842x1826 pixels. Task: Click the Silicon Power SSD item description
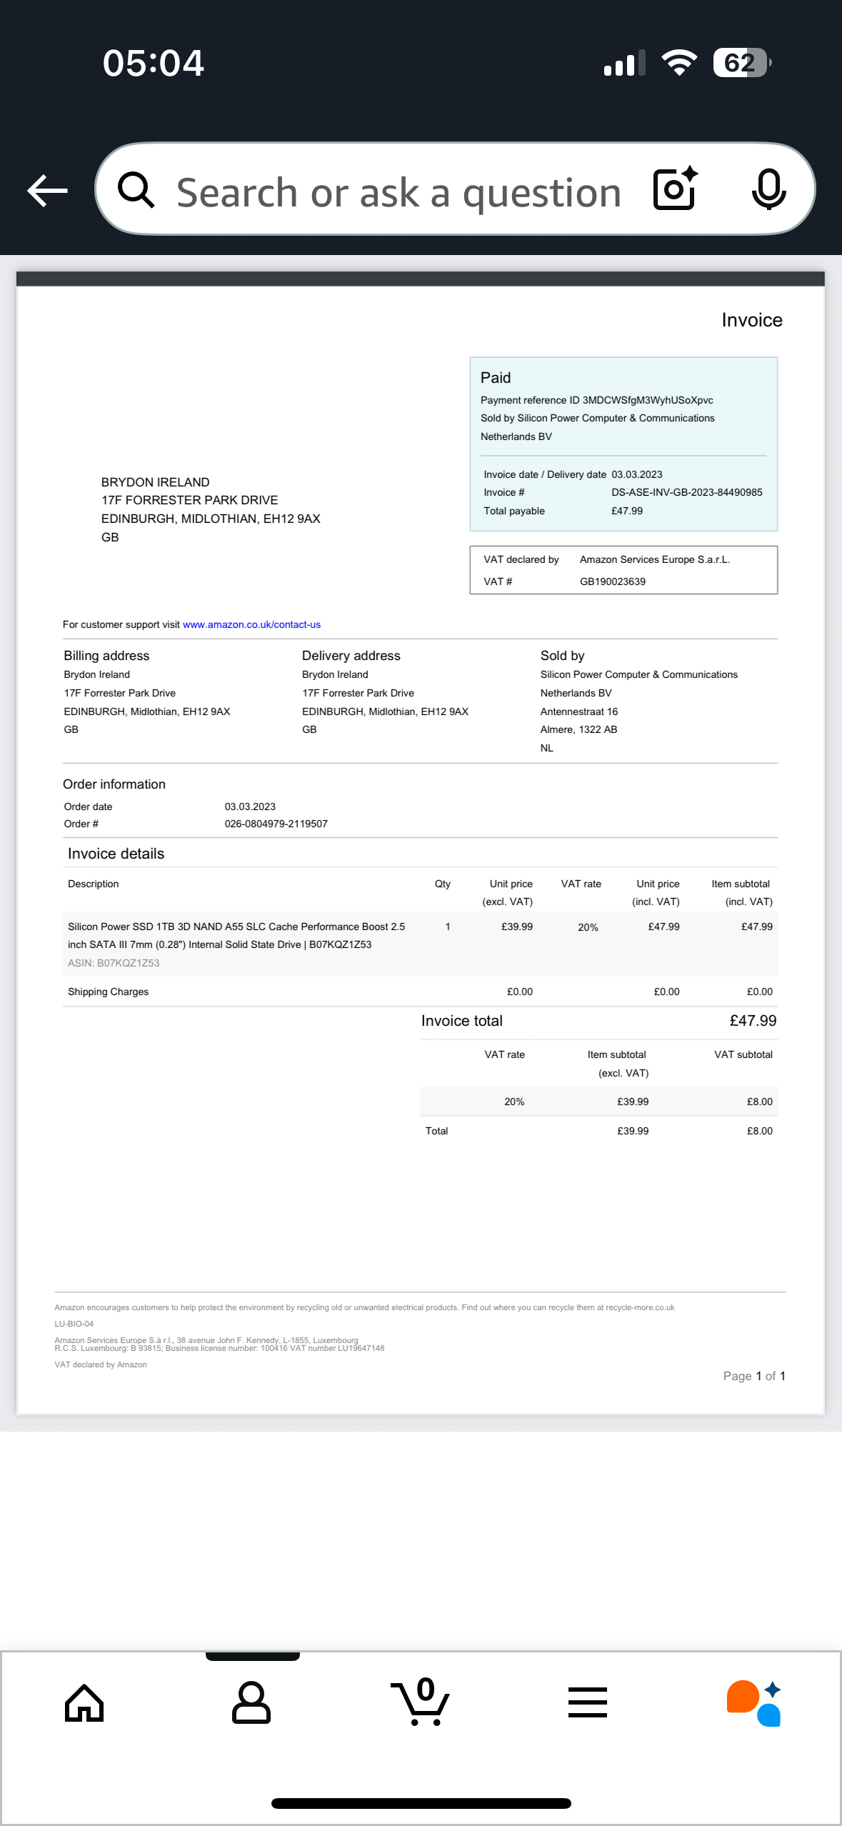(236, 935)
